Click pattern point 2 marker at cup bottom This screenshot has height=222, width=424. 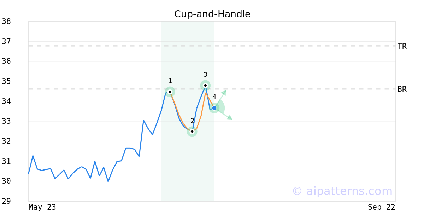click(192, 131)
